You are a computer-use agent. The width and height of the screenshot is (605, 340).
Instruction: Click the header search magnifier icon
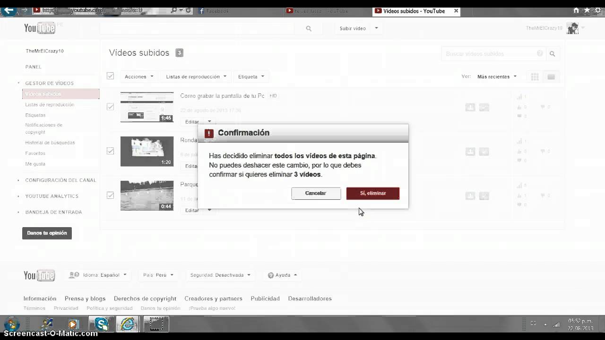[x=309, y=28]
